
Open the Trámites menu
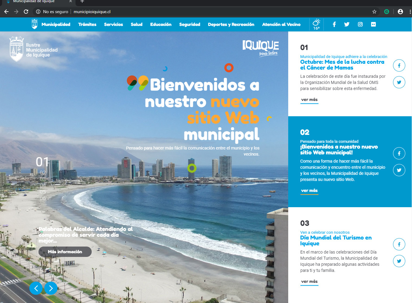(87, 24)
